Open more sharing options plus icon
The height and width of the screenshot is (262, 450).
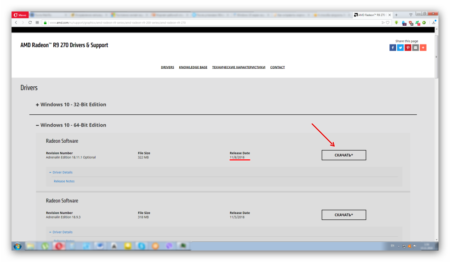[x=423, y=48]
